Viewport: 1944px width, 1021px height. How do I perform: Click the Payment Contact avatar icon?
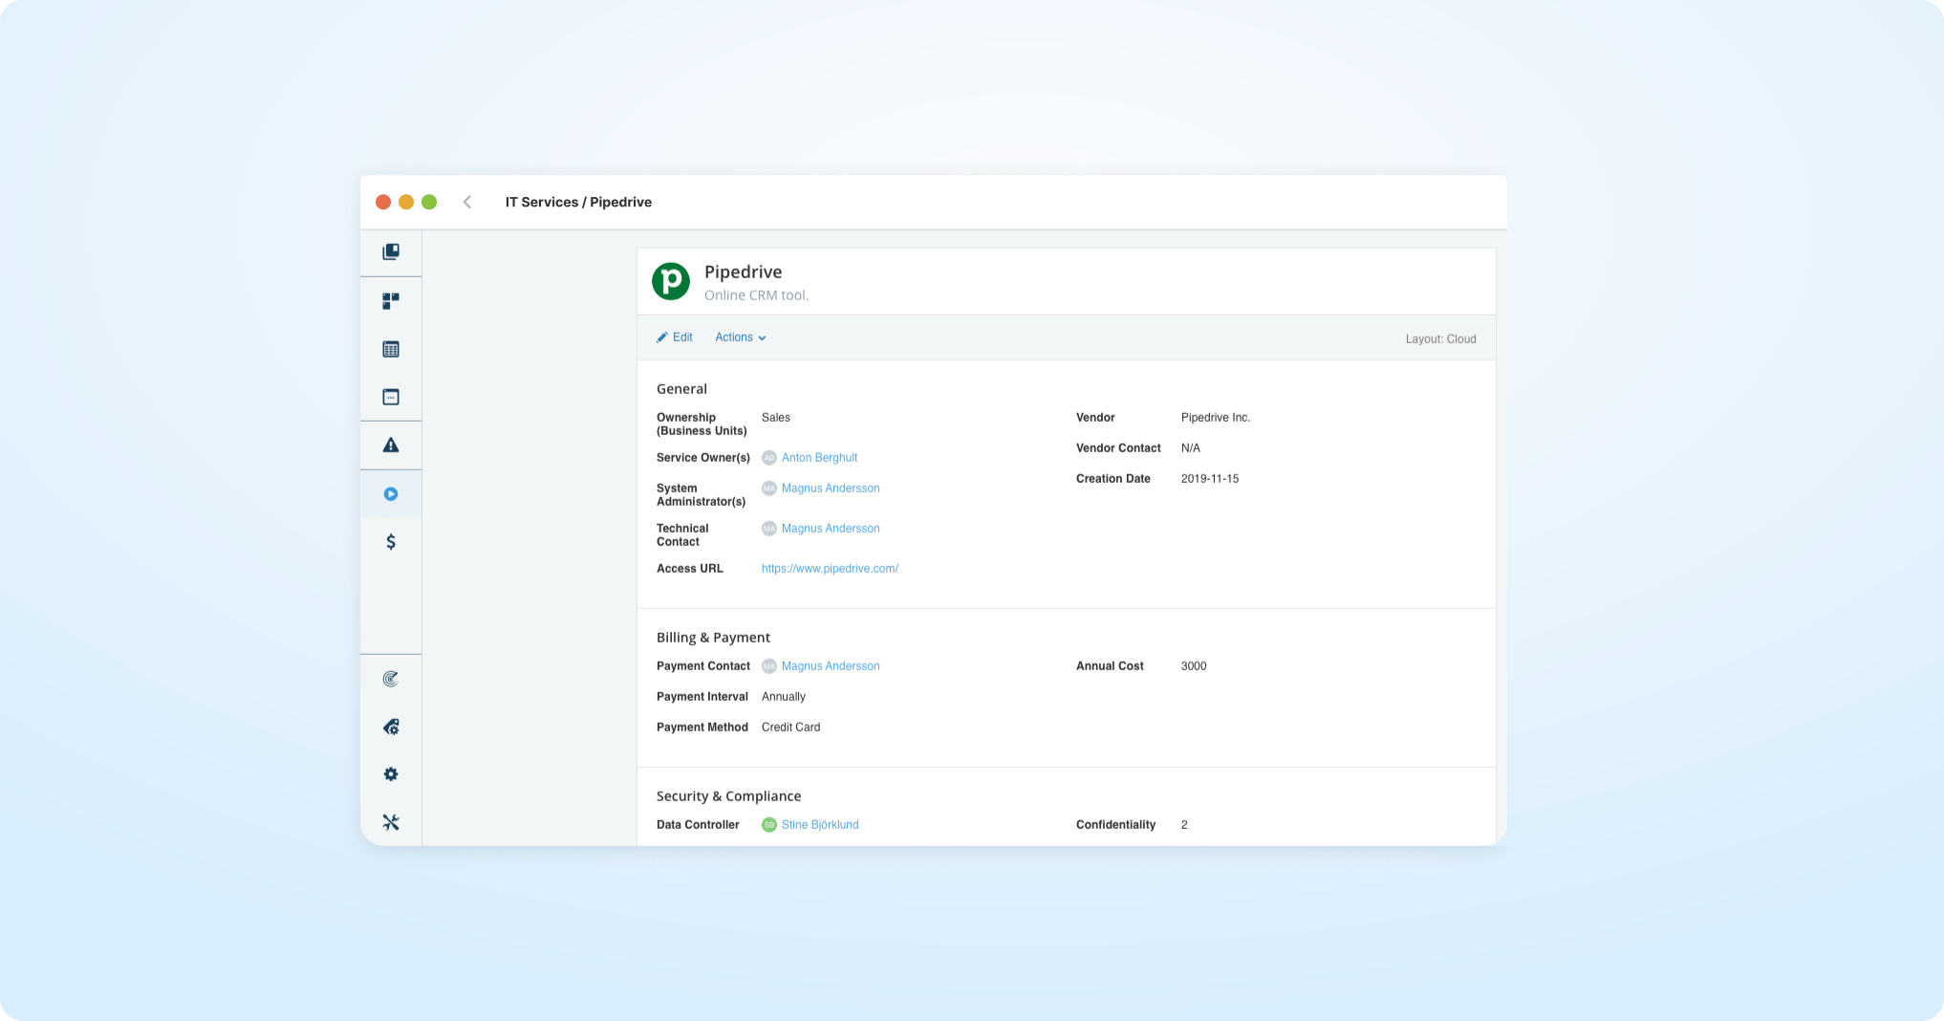769,666
